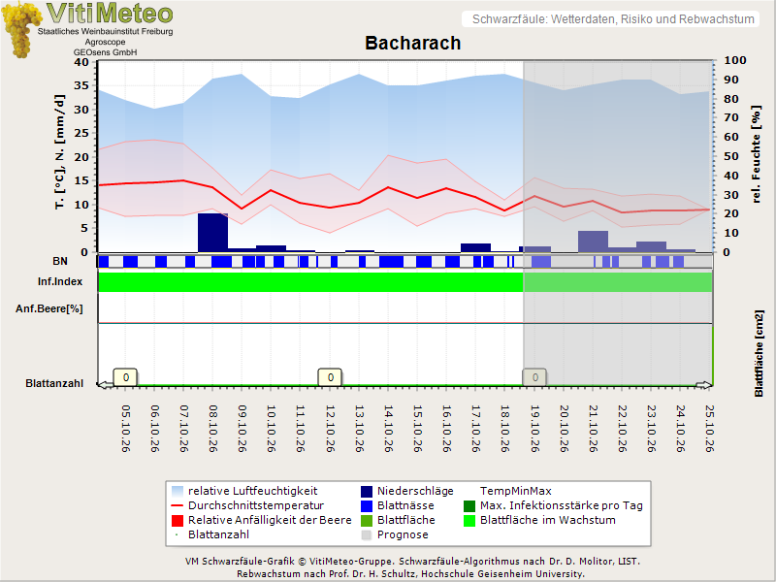776x582 pixels.
Task: Click the Blattanzahl marker 0 near 12.10.26
Action: [330, 377]
